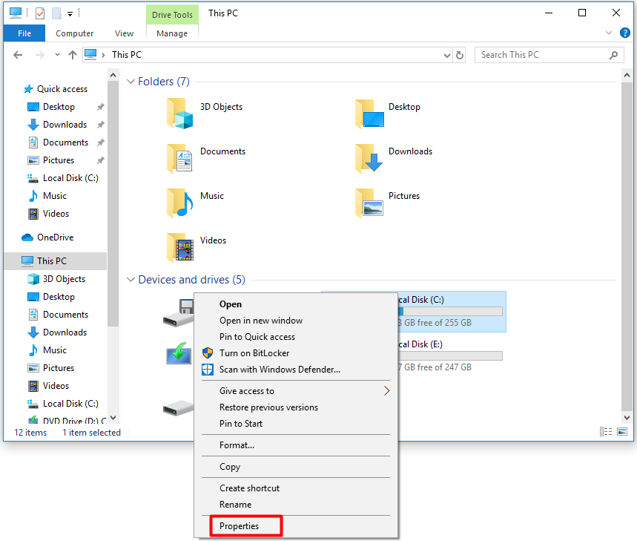Switch to details view icon in status bar

[x=606, y=432]
